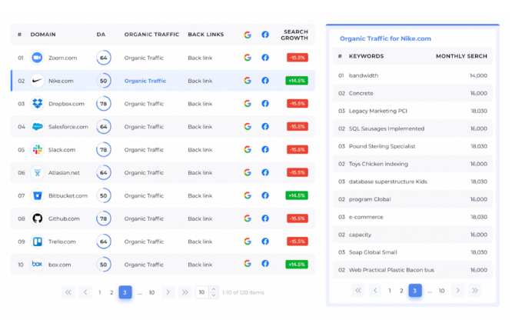Select page 1 in domain table pagination

coord(100,292)
